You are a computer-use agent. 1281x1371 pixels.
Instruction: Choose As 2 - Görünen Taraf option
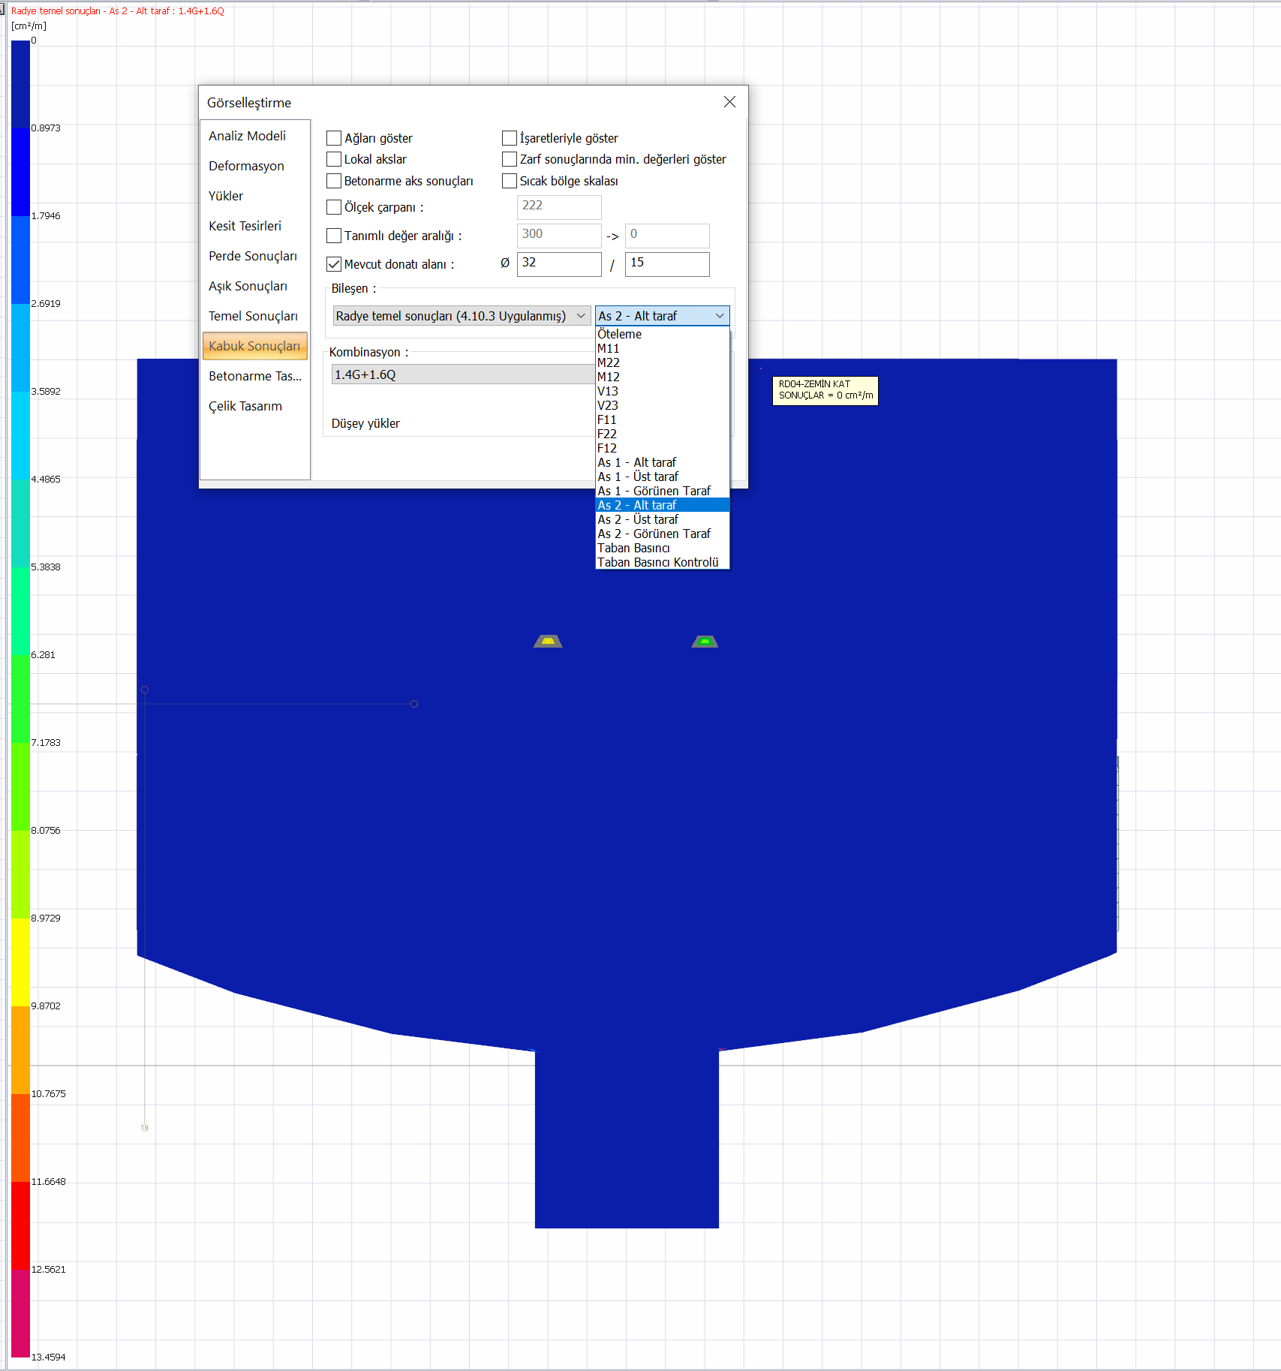662,534
